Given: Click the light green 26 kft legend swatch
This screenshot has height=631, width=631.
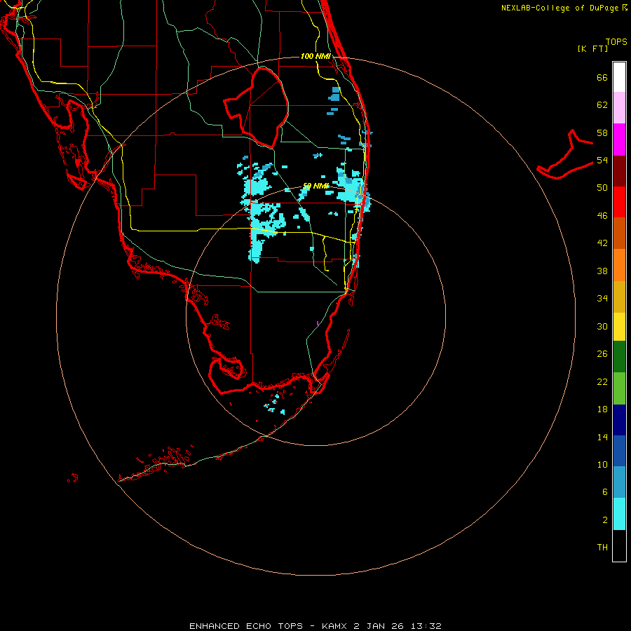Looking at the screenshot, I should click(x=619, y=388).
